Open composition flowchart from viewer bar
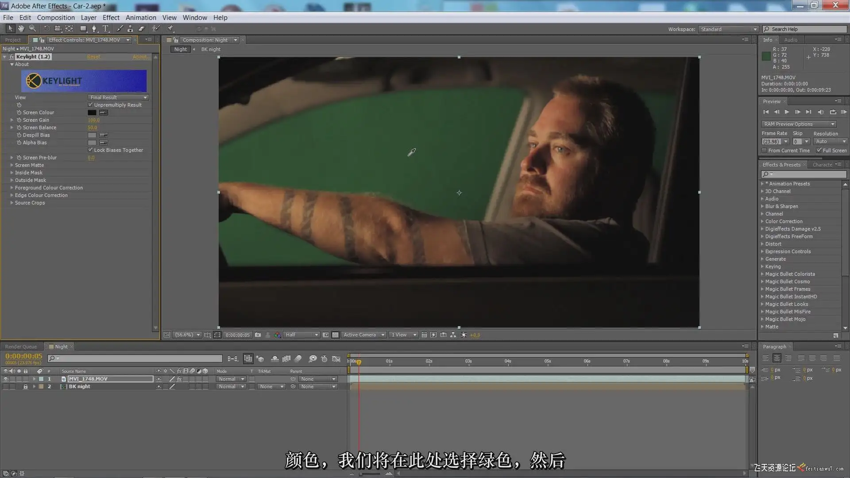The image size is (850, 478). tap(453, 335)
